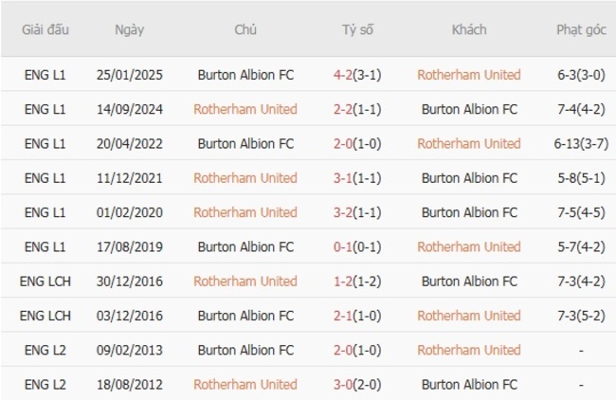Open Burton Albion FC in 20/04/2022 row
Screen dimensions: 616x400
tap(245, 143)
